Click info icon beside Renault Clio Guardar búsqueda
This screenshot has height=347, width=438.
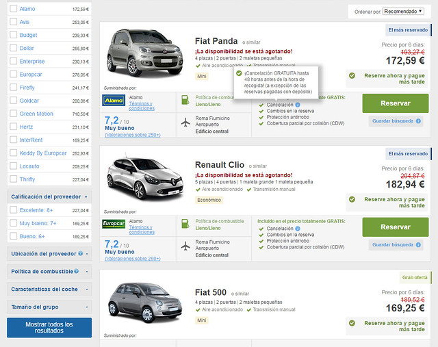click(x=418, y=245)
